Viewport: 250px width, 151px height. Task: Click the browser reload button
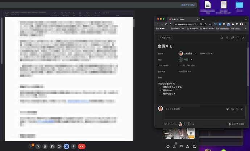[166, 24]
